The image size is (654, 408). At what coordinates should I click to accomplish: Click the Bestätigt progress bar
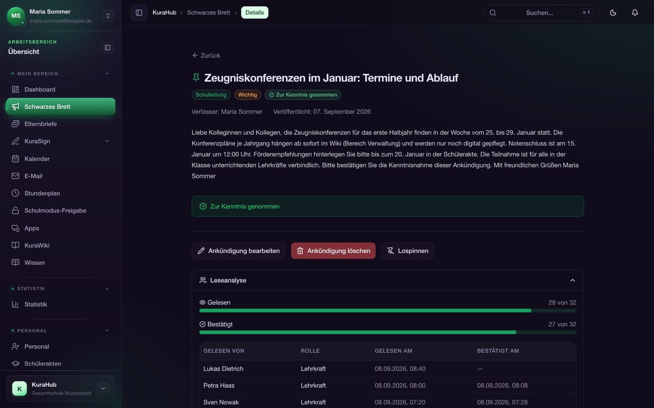[x=388, y=332]
